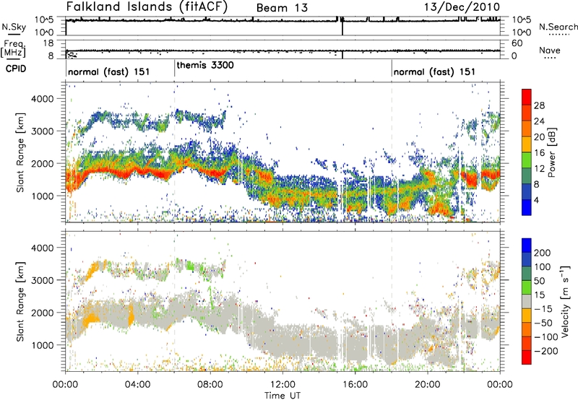Viewport: 578px width, 400px height.
Task: Click the gray −15 to 15 velocity colorbar segment
Action: pyautogui.click(x=527, y=301)
